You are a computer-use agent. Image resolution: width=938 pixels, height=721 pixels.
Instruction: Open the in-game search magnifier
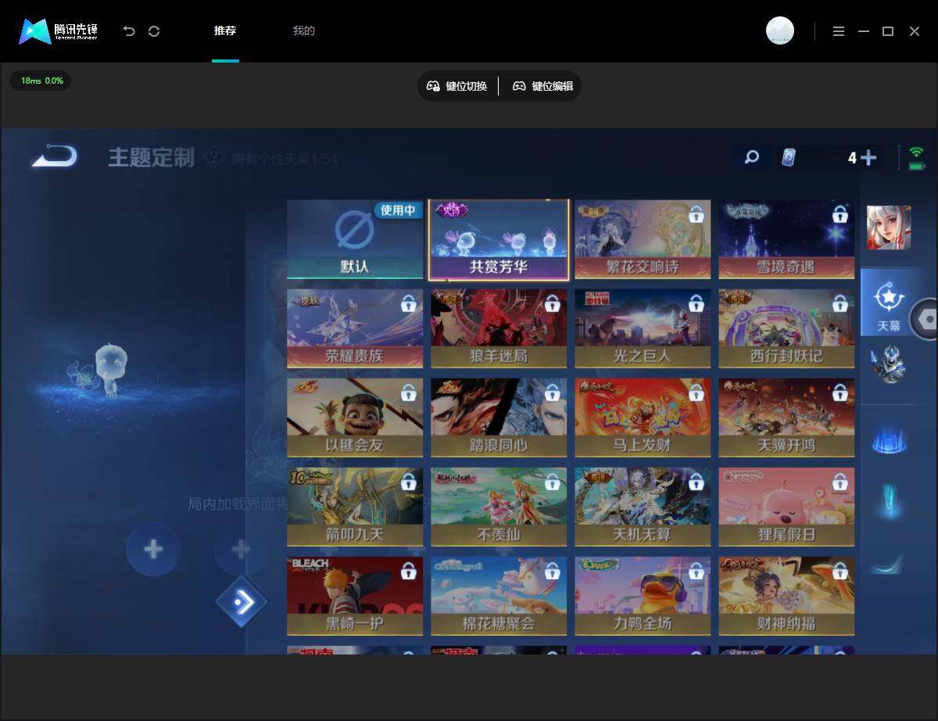click(x=752, y=157)
